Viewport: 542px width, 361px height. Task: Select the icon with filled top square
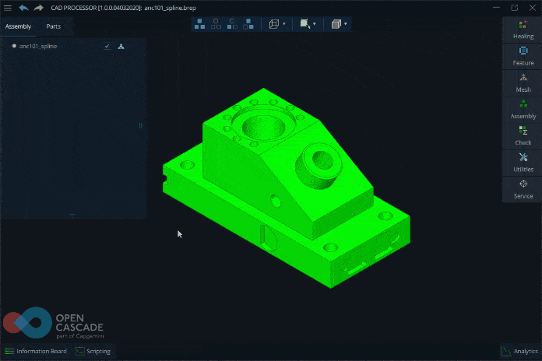click(x=248, y=24)
